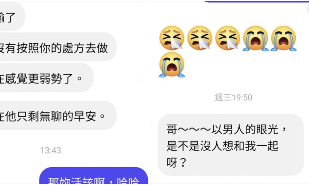Click the text 呀？ in the last message
The image size is (309, 185).
[176, 162]
